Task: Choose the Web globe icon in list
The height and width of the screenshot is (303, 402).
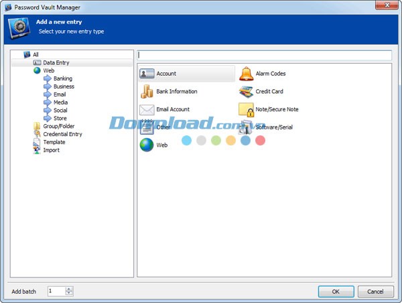Action: point(147,145)
